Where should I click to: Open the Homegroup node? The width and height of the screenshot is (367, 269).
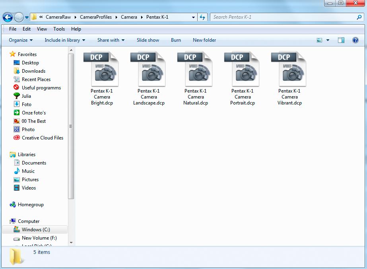[27, 205]
